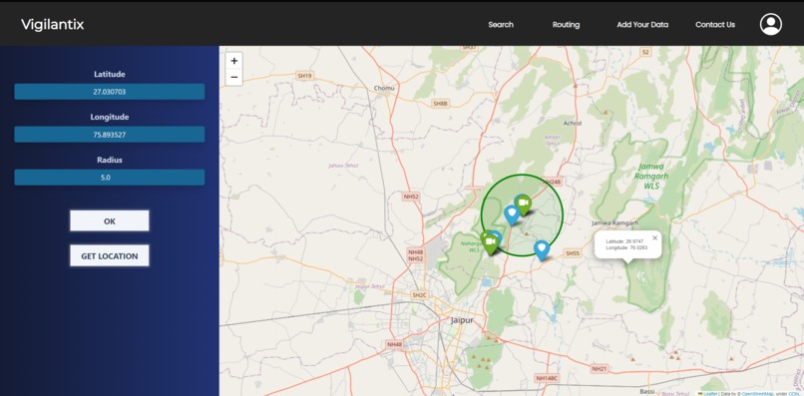Open the Routing menu item
This screenshot has width=804, height=396.
(x=566, y=25)
